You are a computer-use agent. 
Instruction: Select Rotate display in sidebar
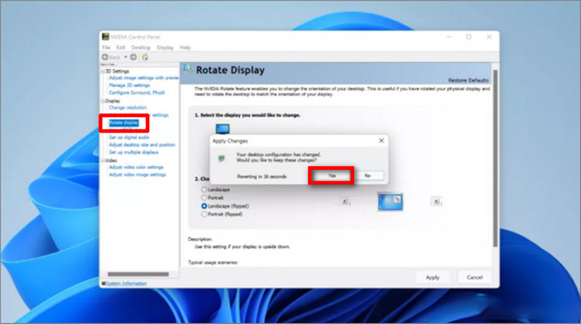124,122
